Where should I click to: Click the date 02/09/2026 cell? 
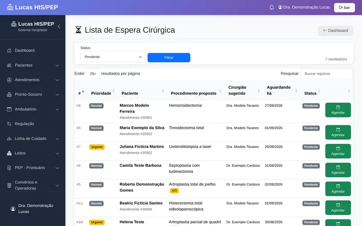274,184
